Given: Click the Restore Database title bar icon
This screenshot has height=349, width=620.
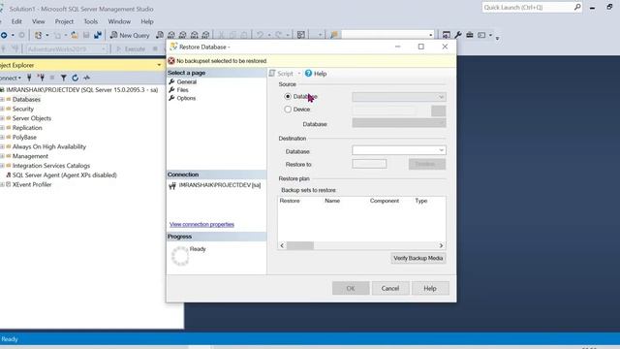Looking at the screenshot, I should pos(173,47).
